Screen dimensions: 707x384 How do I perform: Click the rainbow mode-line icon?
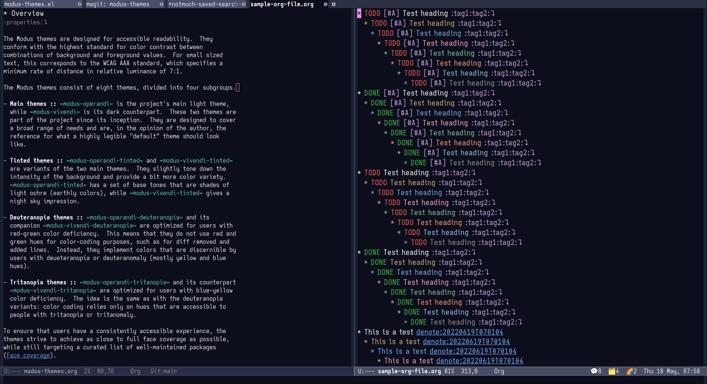coord(630,371)
